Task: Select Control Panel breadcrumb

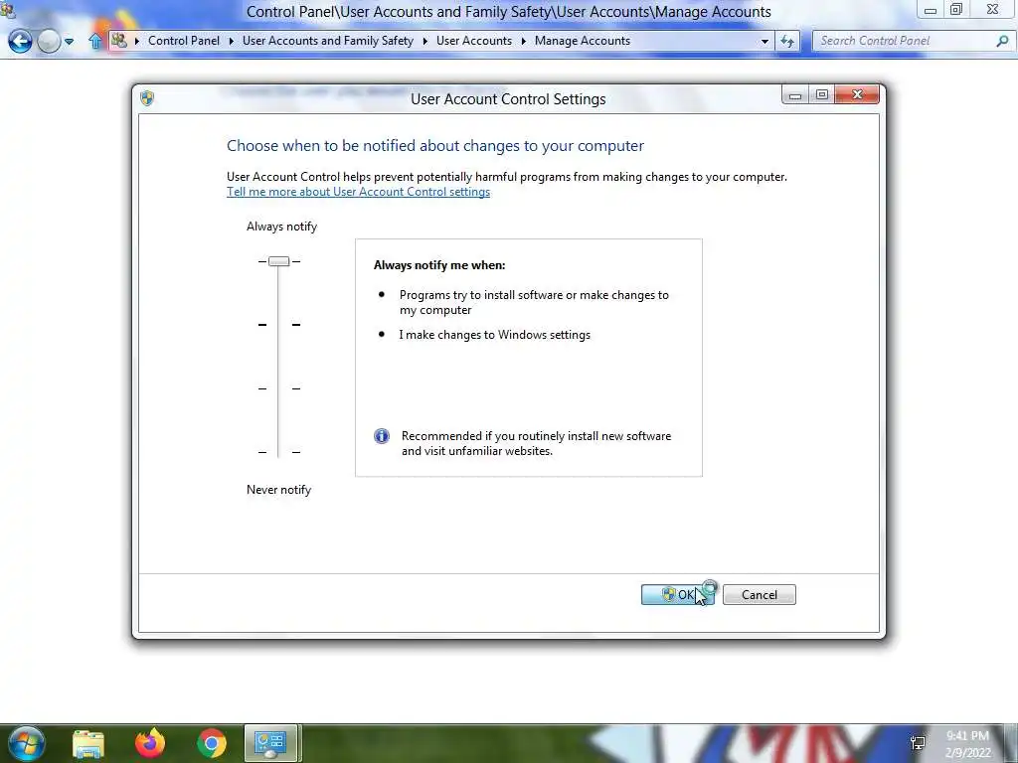Action: (x=184, y=40)
